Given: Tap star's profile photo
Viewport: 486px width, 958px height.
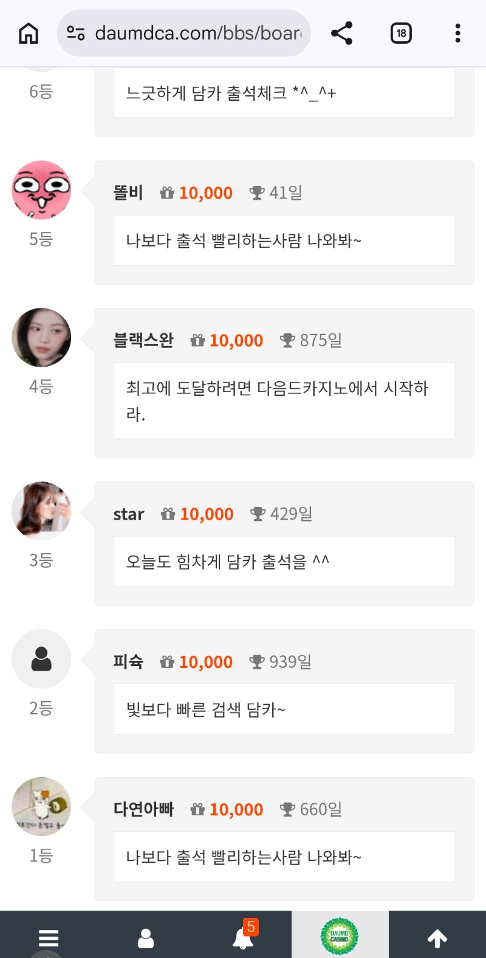Looking at the screenshot, I should click(41, 511).
